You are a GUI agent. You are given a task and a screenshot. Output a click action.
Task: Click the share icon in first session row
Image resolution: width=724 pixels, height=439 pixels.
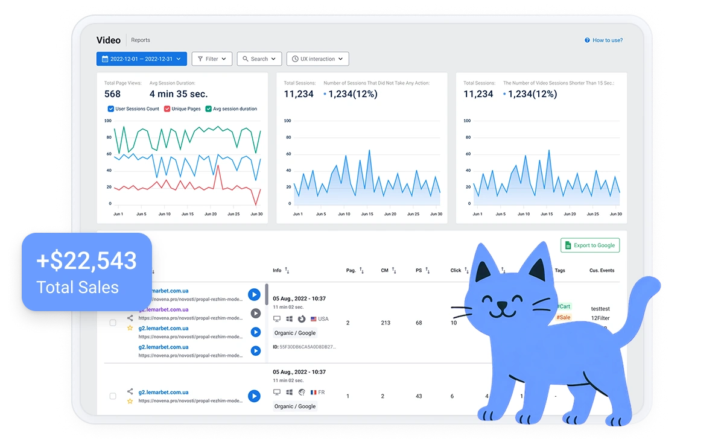[130, 318]
